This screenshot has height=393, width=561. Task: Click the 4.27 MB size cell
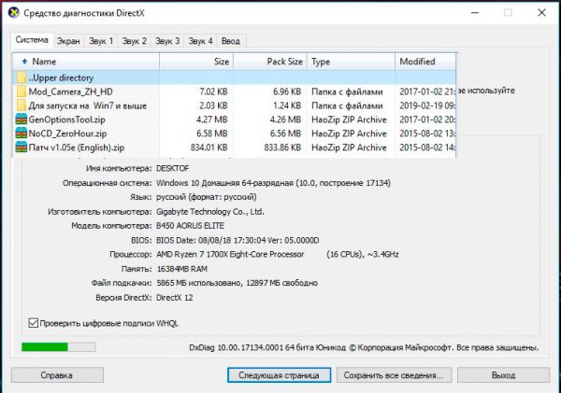click(x=212, y=119)
